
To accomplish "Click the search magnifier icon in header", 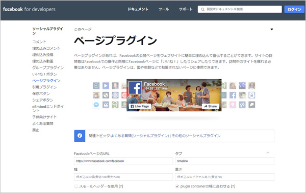I will (203, 9).
